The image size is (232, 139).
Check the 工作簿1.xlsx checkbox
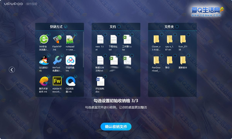[x=132, y=34]
